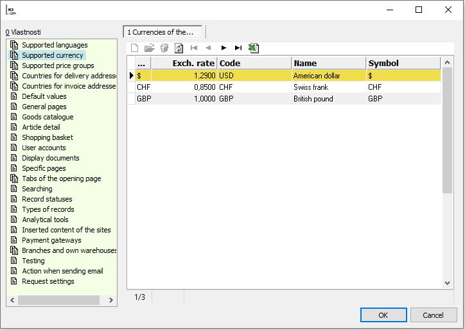Select British pound row
This screenshot has width=465, height=330.
pyautogui.click(x=288, y=99)
